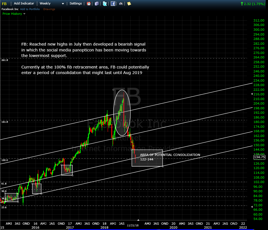Click the 161.8 Fibonacci level label
Viewport: 268px width, 230px height.
(4, 122)
